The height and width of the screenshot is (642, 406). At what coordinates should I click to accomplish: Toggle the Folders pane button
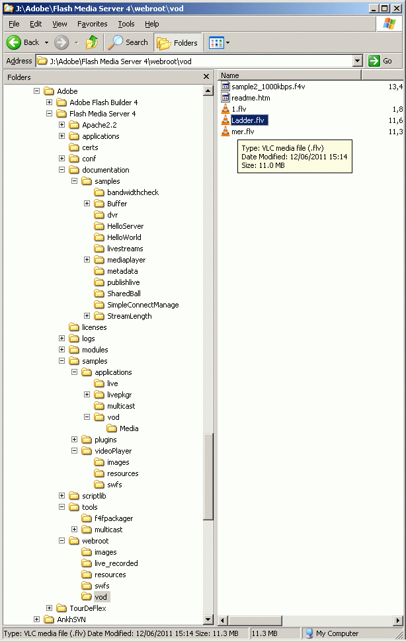point(178,42)
